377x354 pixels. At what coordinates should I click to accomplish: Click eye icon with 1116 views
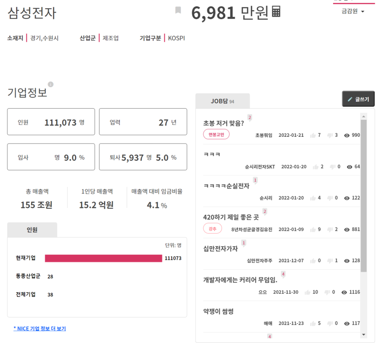[344, 292]
